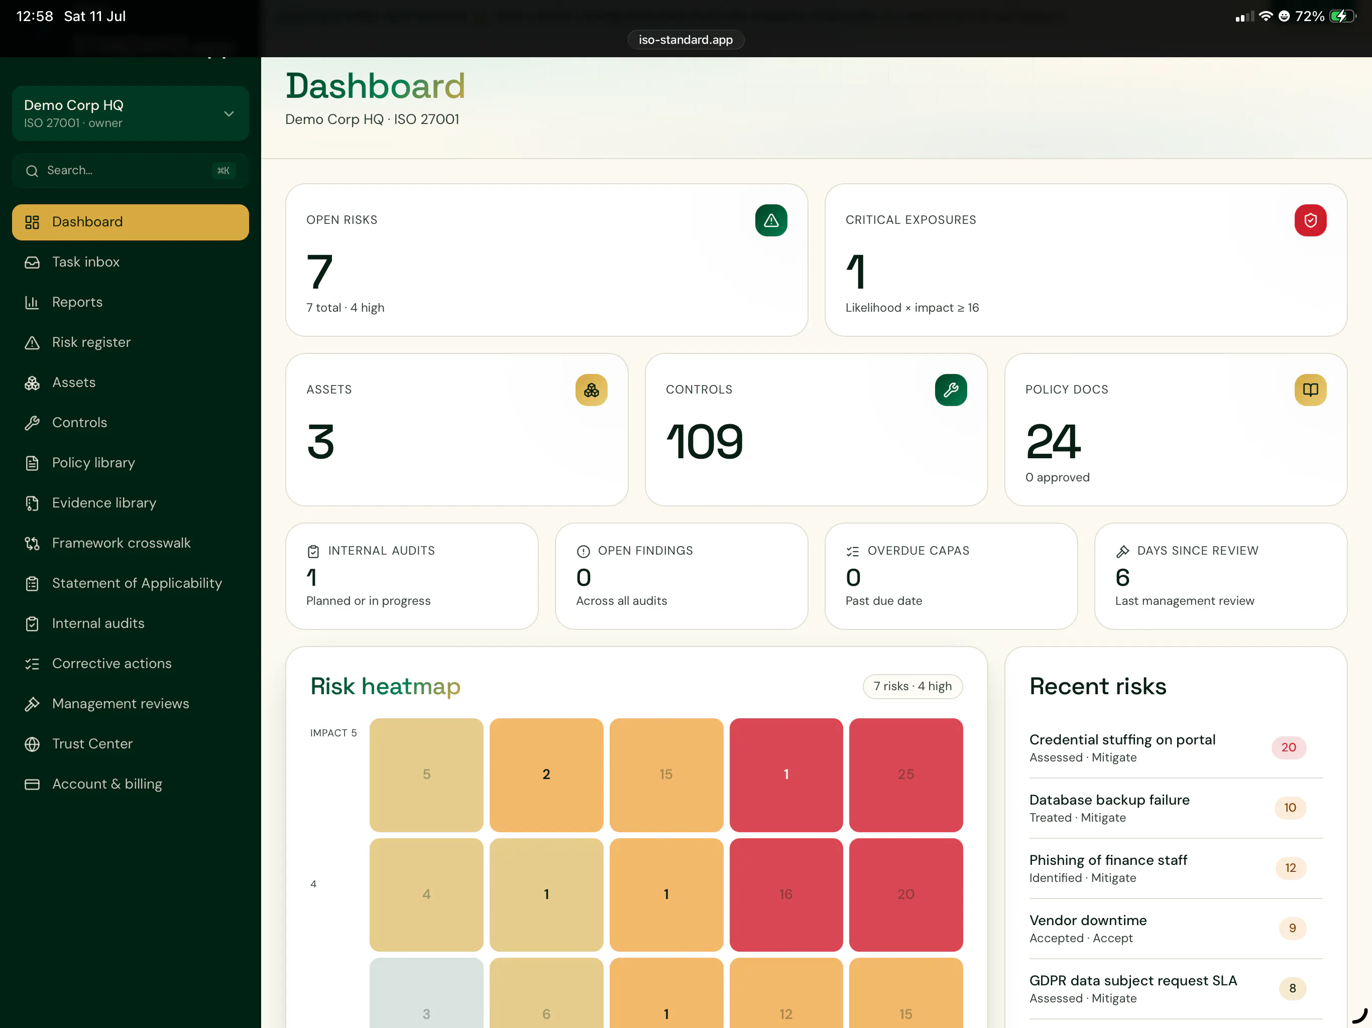
Task: Click the Recent risks heading
Action: [x=1098, y=687]
